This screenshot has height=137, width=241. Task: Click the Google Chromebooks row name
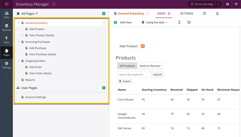(127, 116)
